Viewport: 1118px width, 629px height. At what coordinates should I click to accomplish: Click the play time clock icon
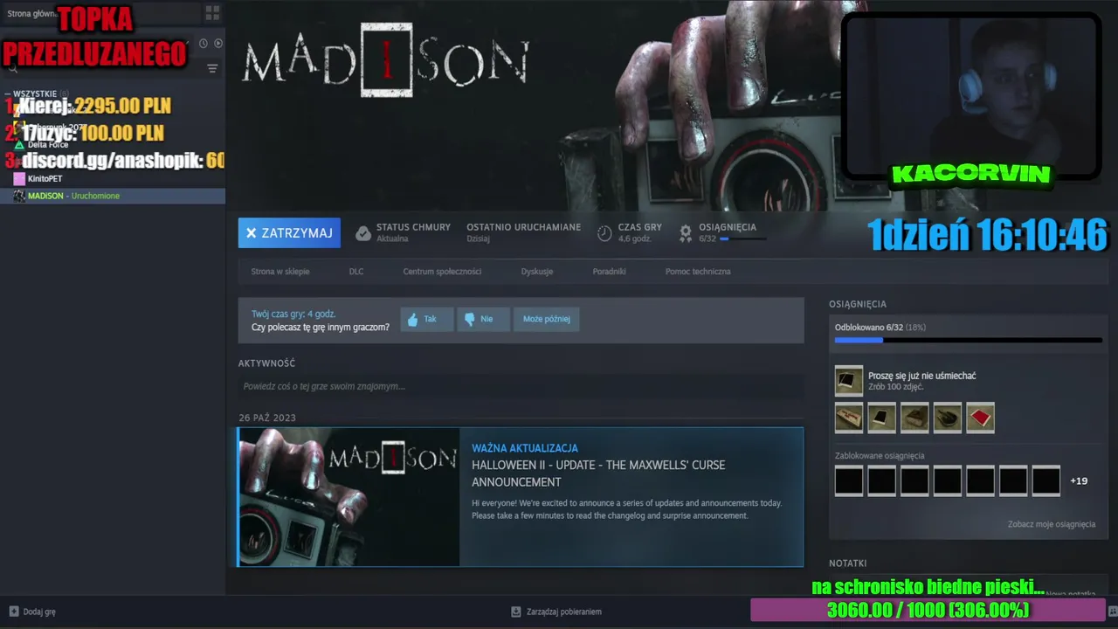click(604, 232)
